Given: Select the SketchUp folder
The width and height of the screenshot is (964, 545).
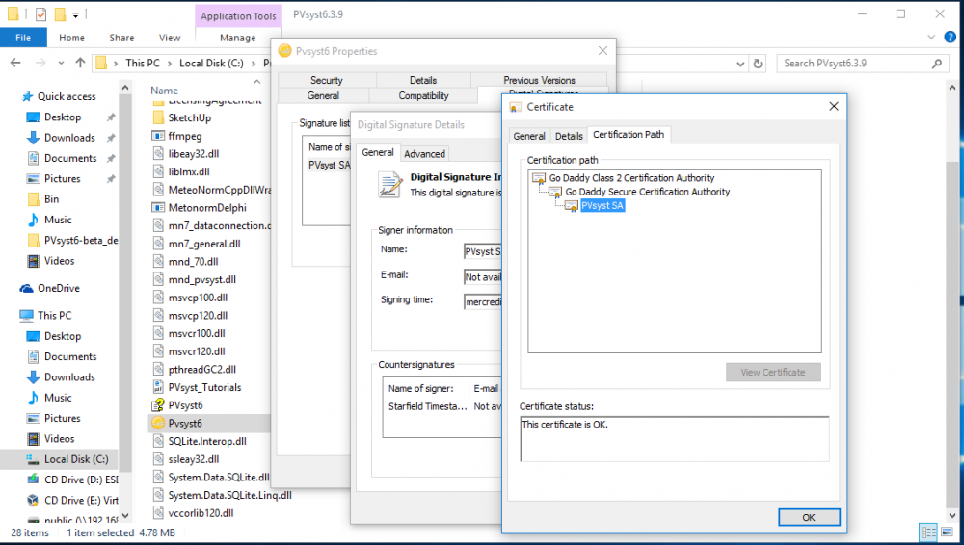Looking at the screenshot, I should (x=189, y=118).
